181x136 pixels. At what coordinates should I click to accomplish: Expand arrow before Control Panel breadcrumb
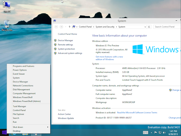[x=77, y=27]
